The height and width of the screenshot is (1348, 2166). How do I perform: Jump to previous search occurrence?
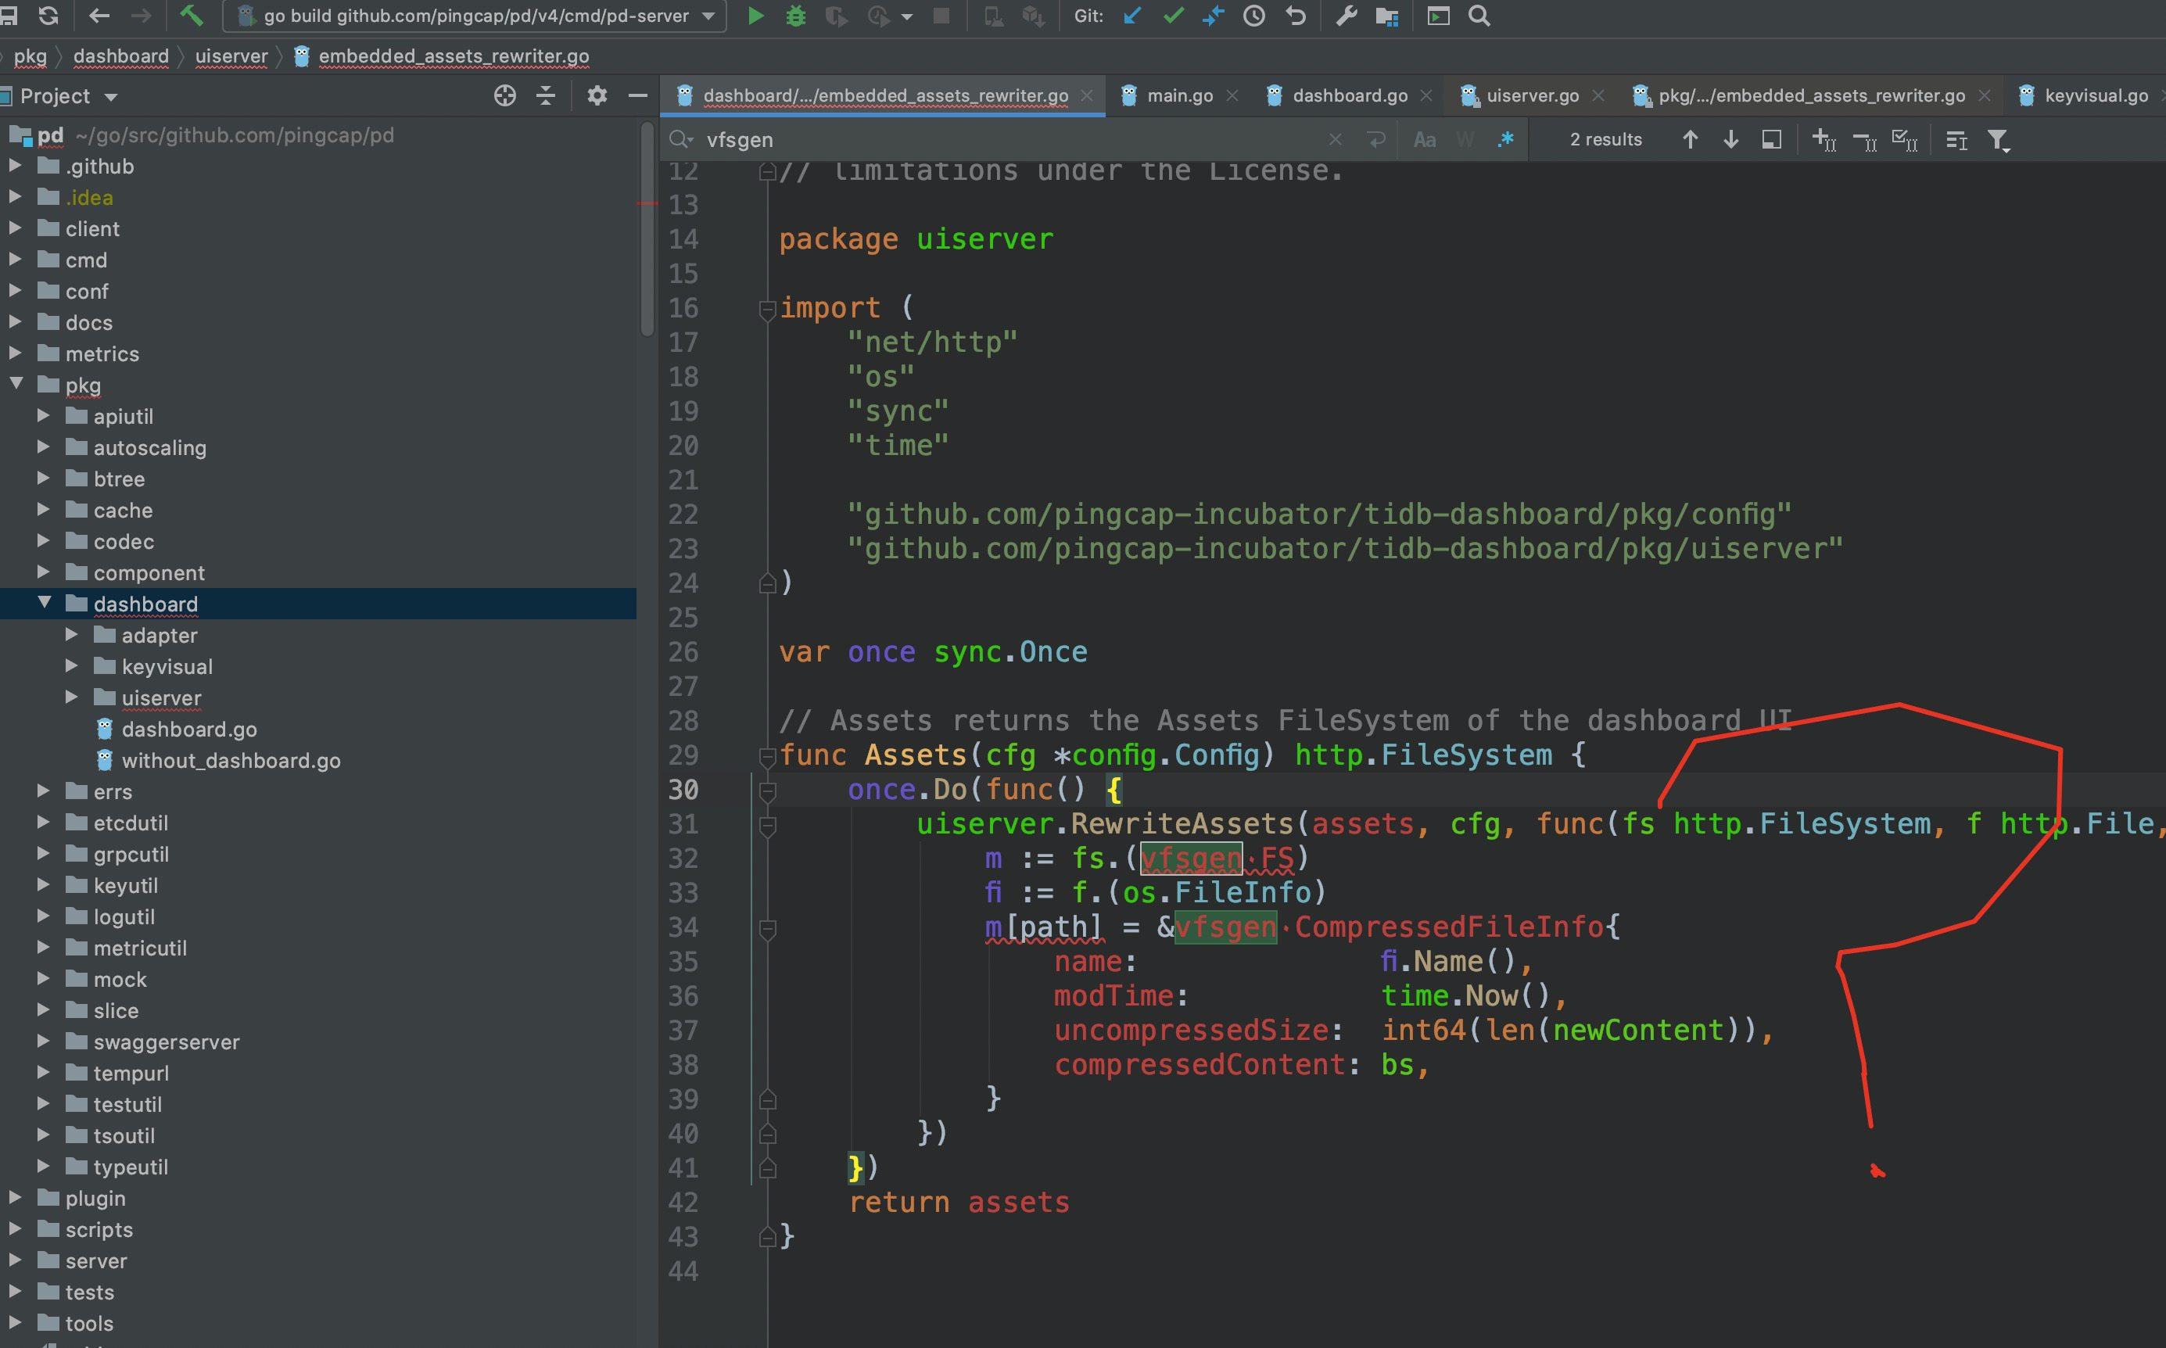1689,140
